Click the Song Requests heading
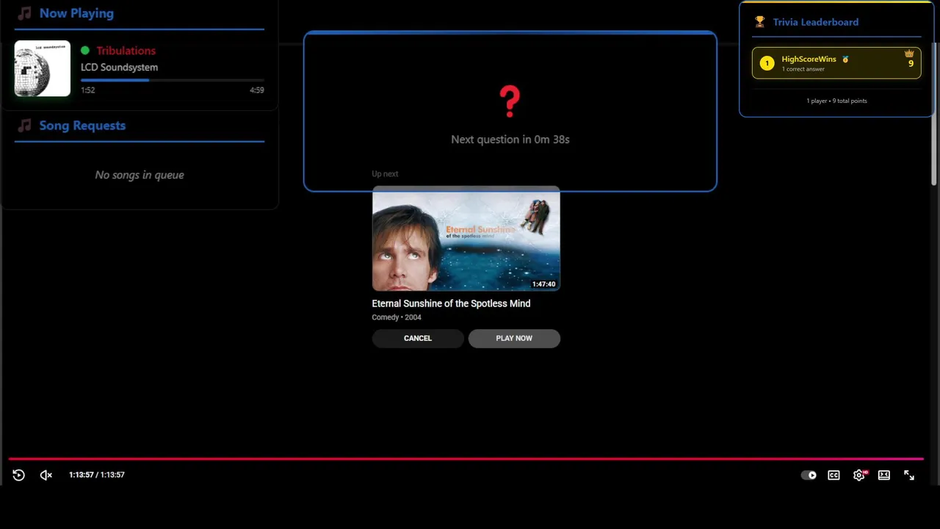 (82, 126)
